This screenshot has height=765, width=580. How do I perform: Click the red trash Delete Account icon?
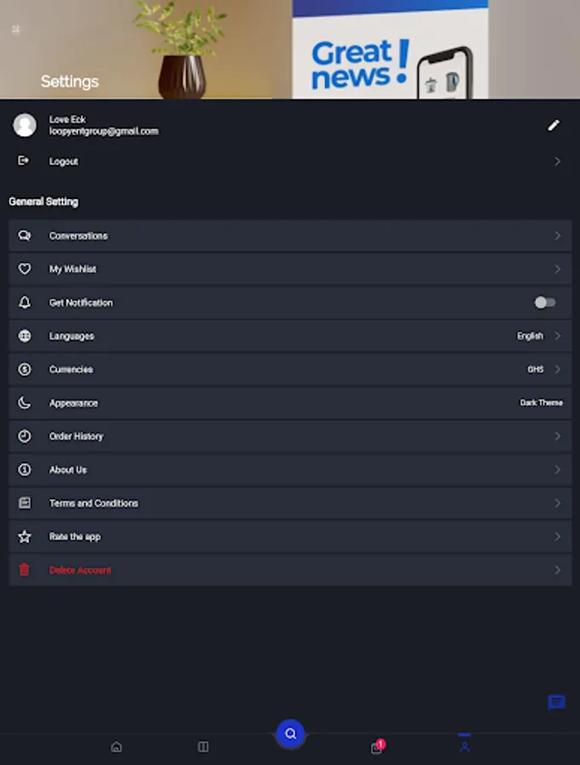[25, 570]
